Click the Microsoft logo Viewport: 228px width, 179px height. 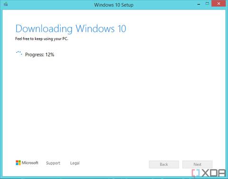[x=27, y=163]
